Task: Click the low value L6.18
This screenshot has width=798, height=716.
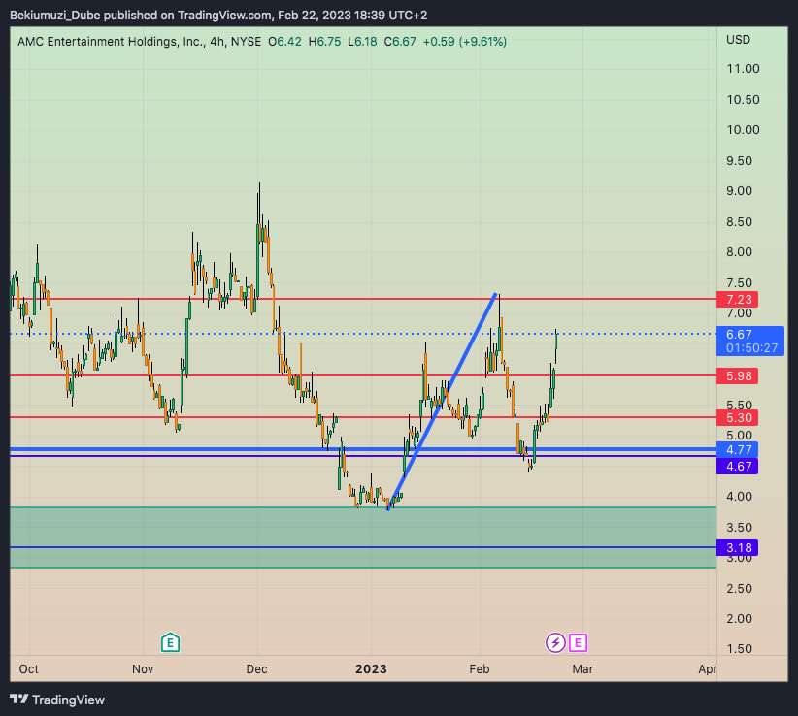Action: [362, 41]
